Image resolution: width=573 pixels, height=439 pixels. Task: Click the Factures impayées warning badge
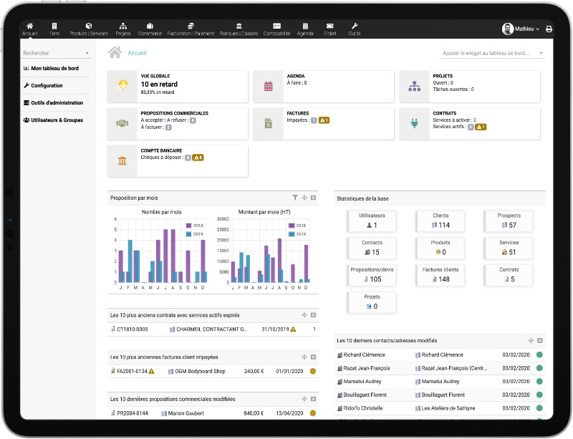point(324,120)
